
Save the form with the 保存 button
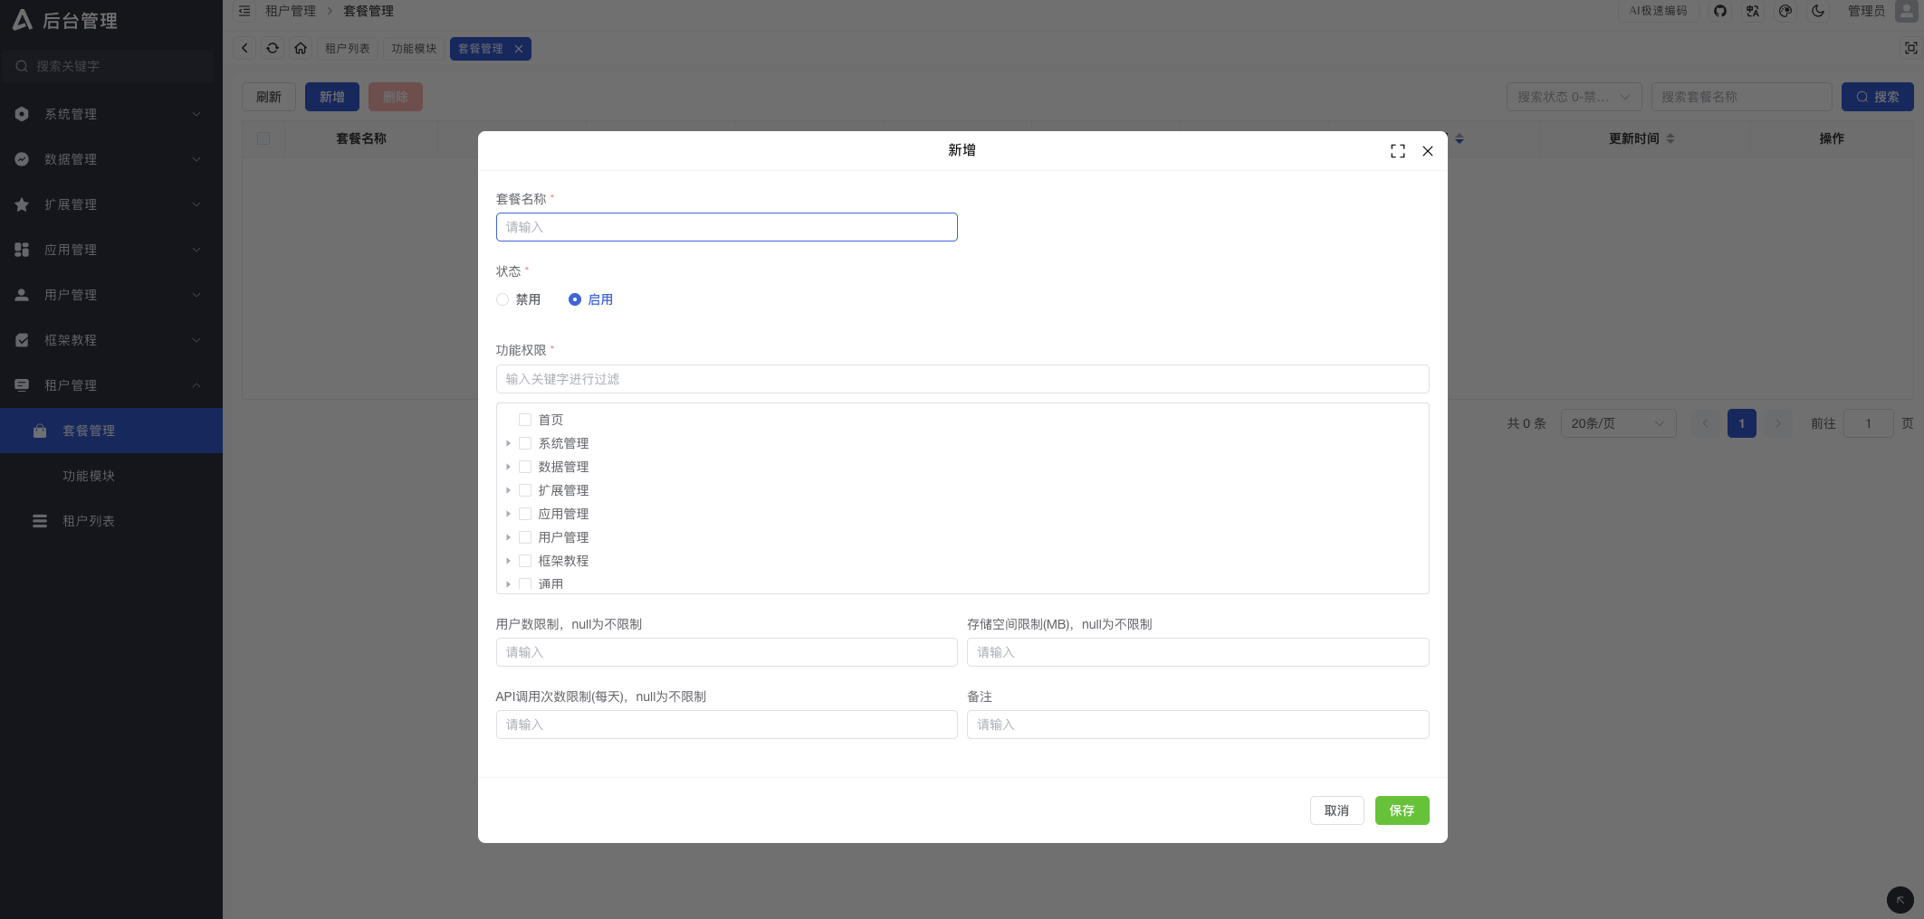[x=1402, y=810]
